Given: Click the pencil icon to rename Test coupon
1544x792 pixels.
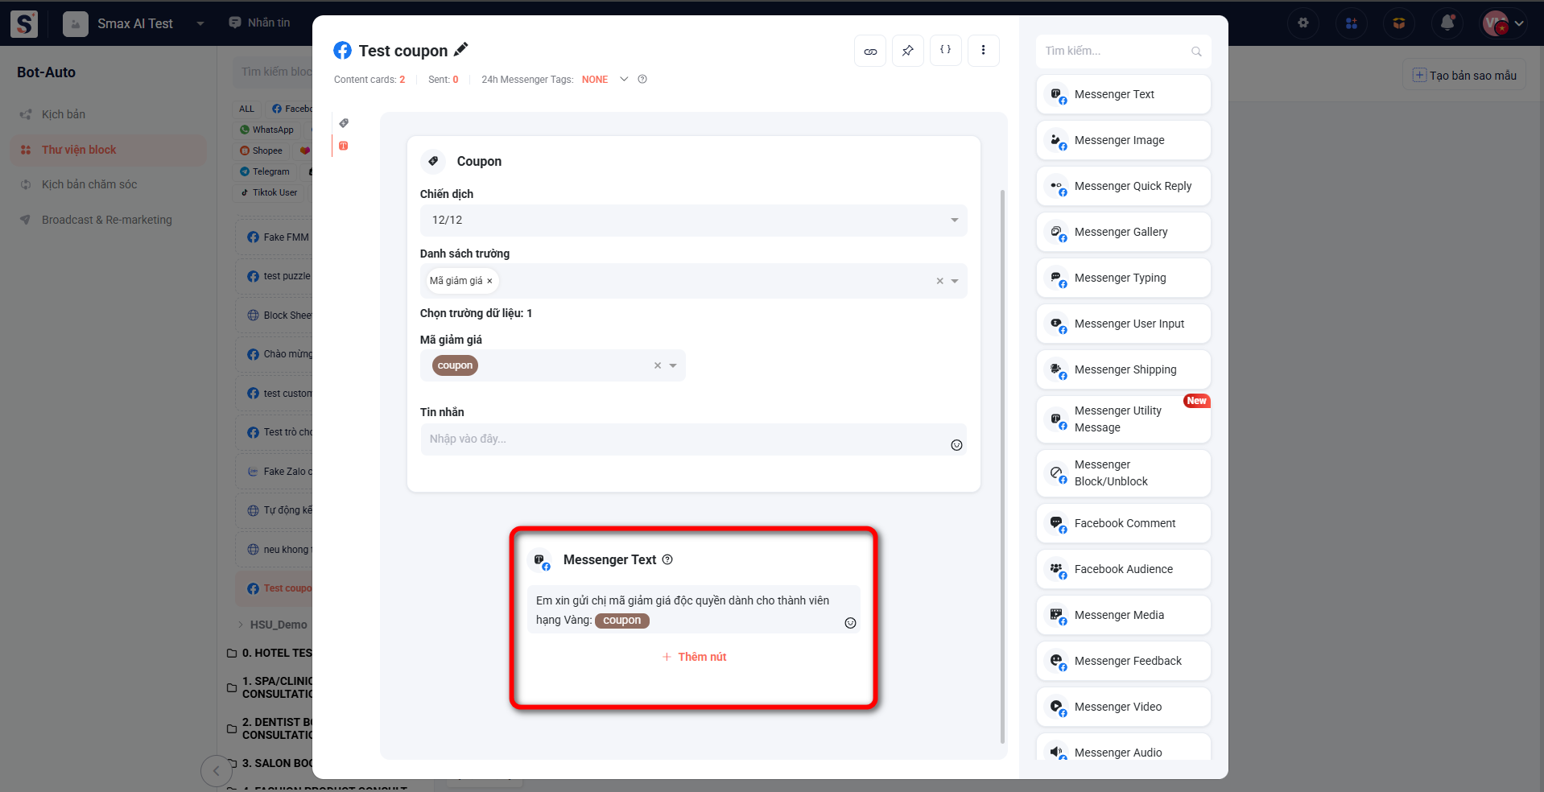Looking at the screenshot, I should 460,50.
